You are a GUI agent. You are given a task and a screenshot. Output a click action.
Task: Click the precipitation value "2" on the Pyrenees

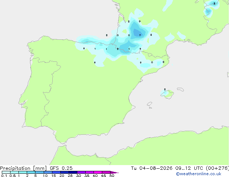click(117, 49)
